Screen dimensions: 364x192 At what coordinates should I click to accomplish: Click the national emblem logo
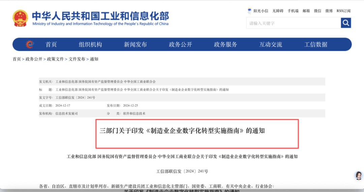pyautogui.click(x=21, y=18)
